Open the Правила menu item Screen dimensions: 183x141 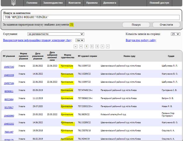92,3
